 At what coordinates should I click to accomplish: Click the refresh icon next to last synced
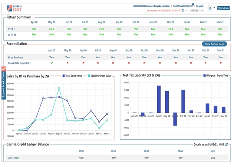[183, 11]
